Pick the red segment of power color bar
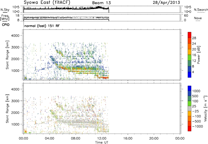 pos(190,35)
